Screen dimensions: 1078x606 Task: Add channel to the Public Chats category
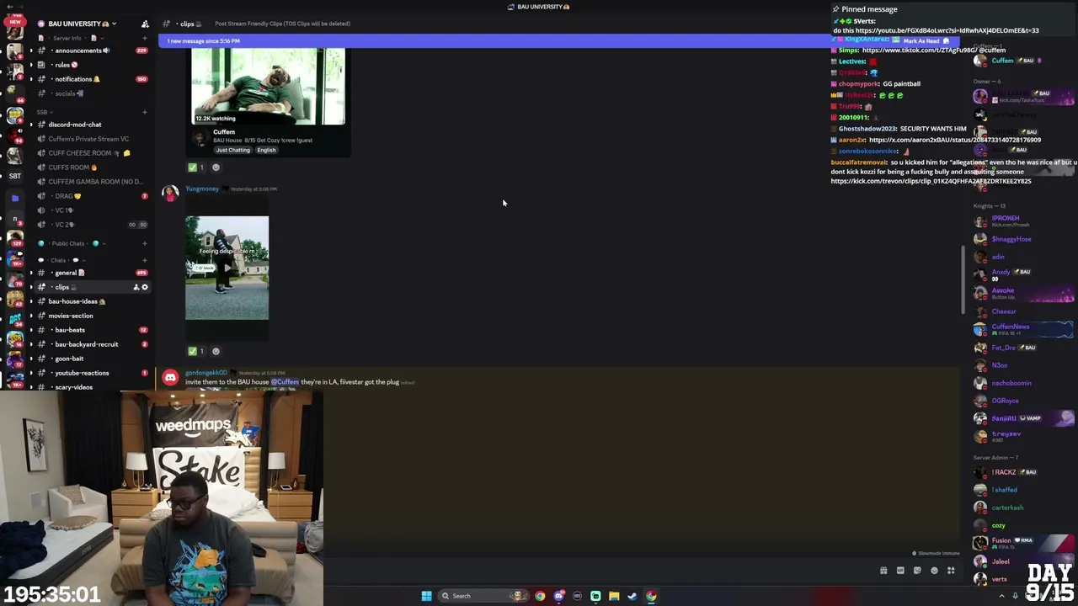[x=145, y=243]
